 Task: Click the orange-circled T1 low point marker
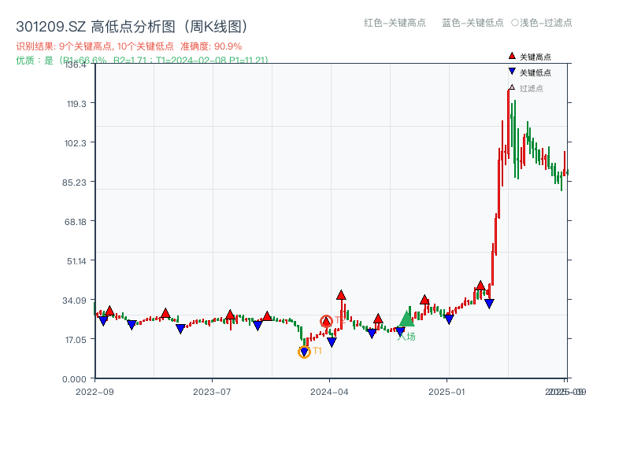click(304, 352)
